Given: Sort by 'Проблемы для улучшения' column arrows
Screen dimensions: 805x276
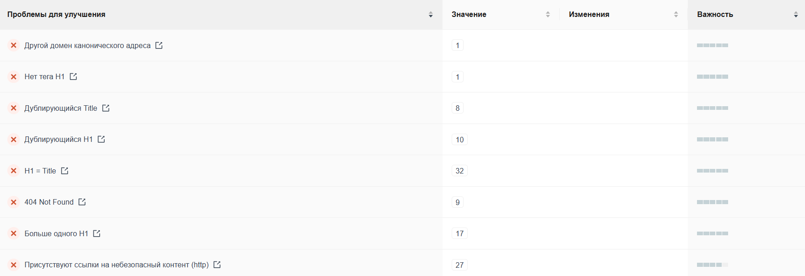Looking at the screenshot, I should point(431,15).
